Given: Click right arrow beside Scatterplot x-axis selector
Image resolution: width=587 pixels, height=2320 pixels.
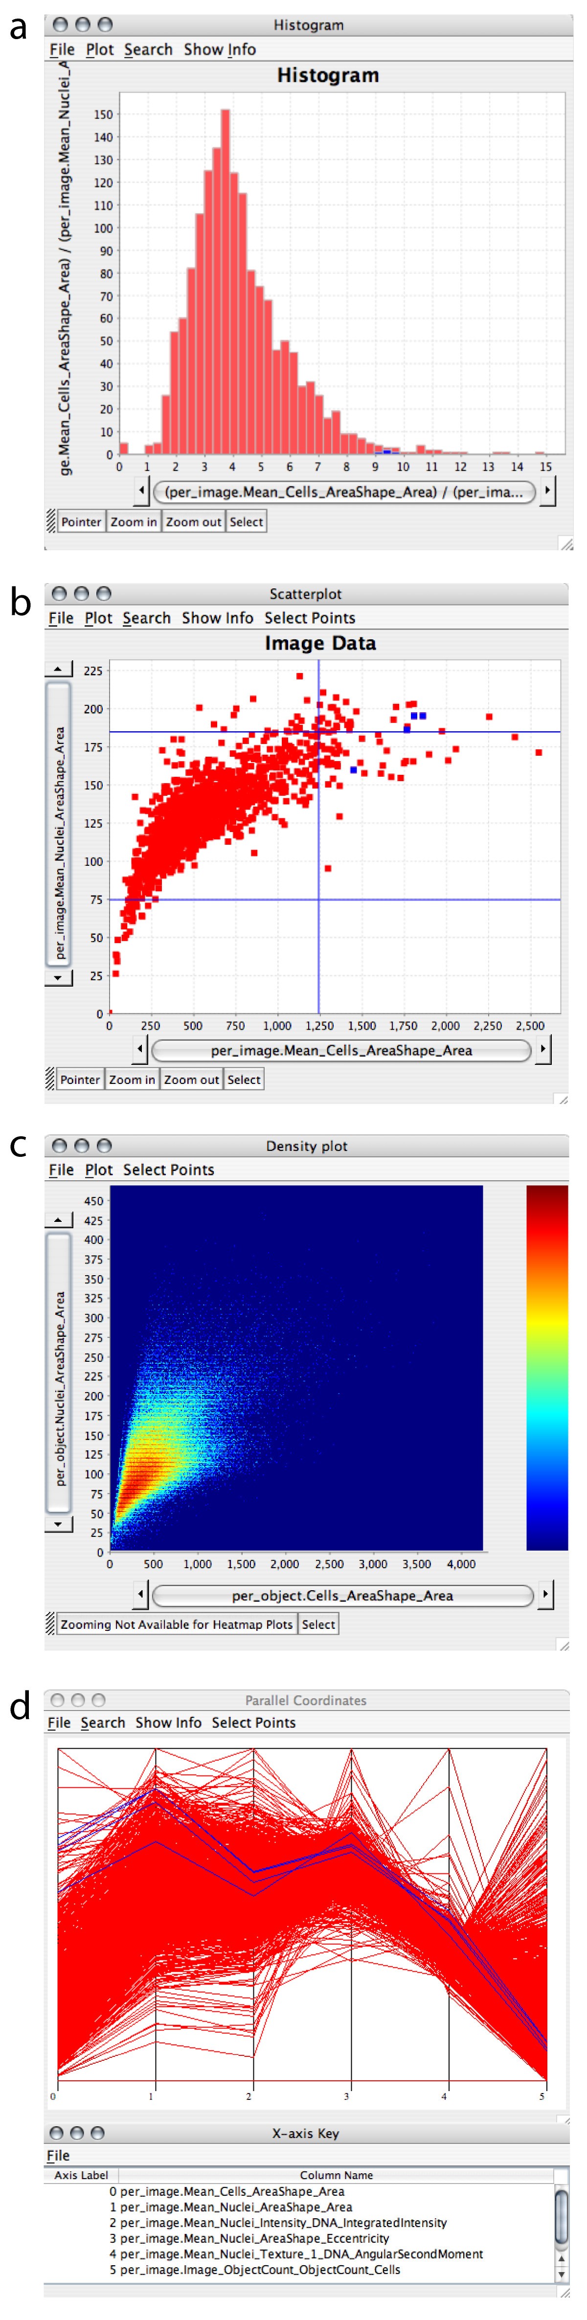Looking at the screenshot, I should [542, 1049].
